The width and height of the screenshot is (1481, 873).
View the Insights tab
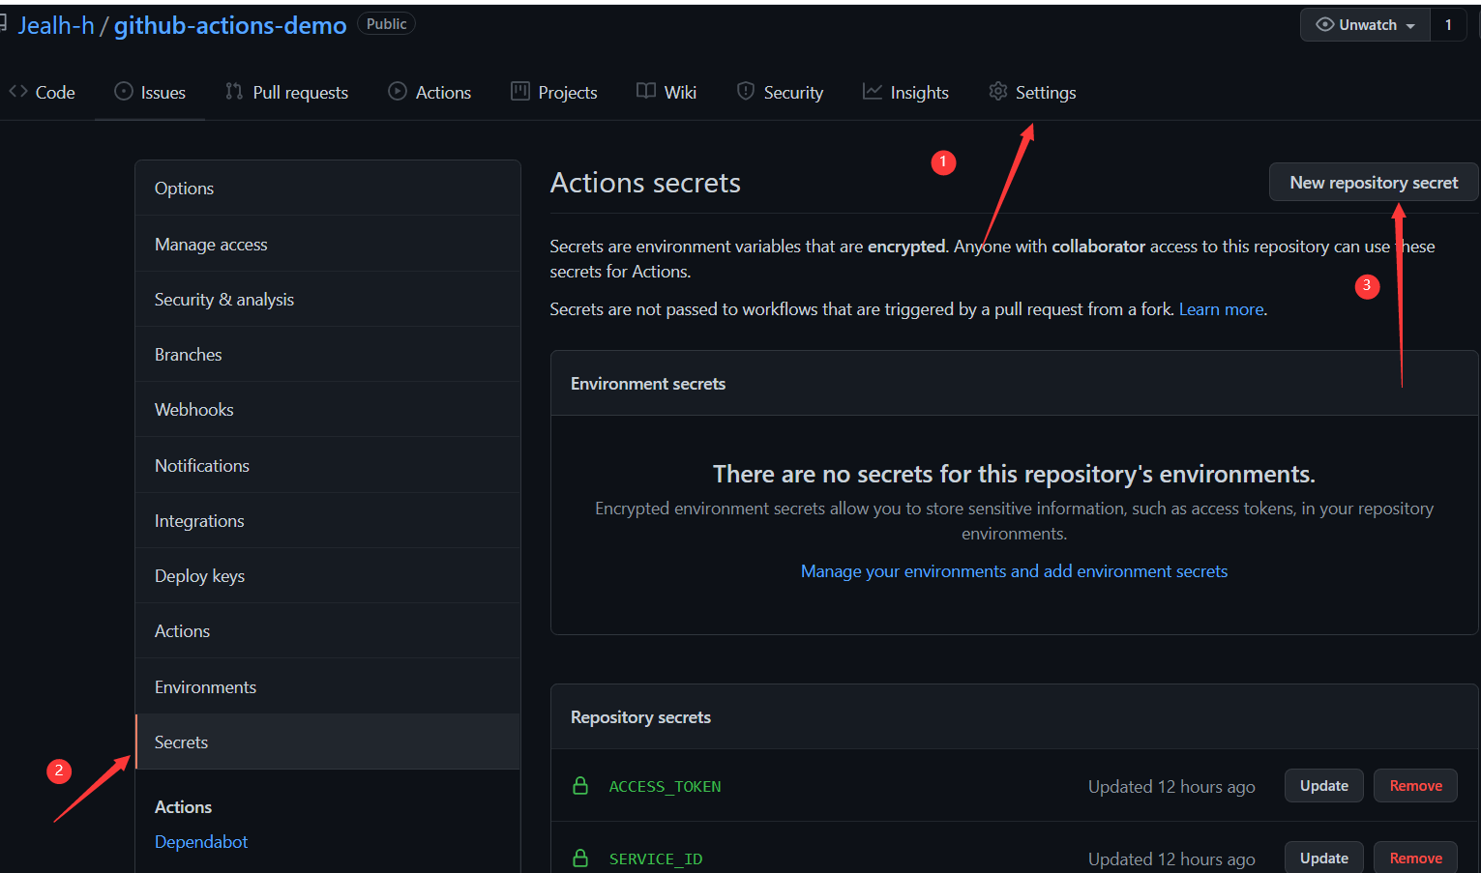(x=905, y=92)
